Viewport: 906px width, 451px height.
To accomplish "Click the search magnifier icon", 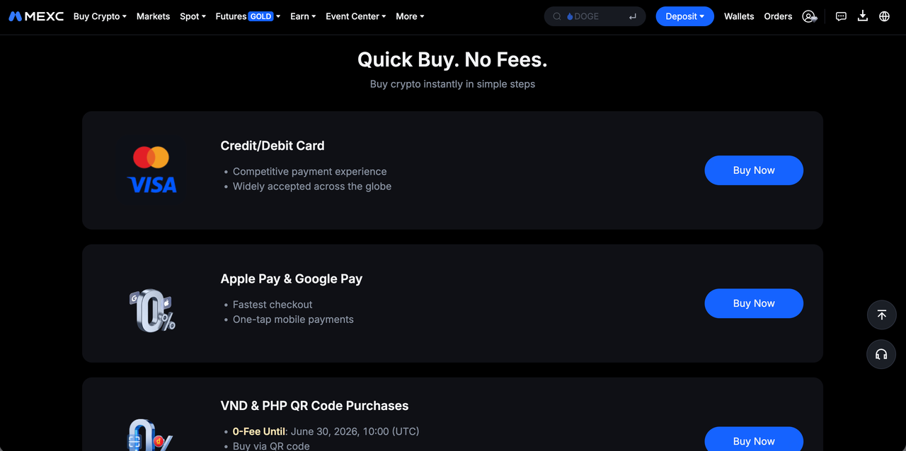I will (557, 16).
